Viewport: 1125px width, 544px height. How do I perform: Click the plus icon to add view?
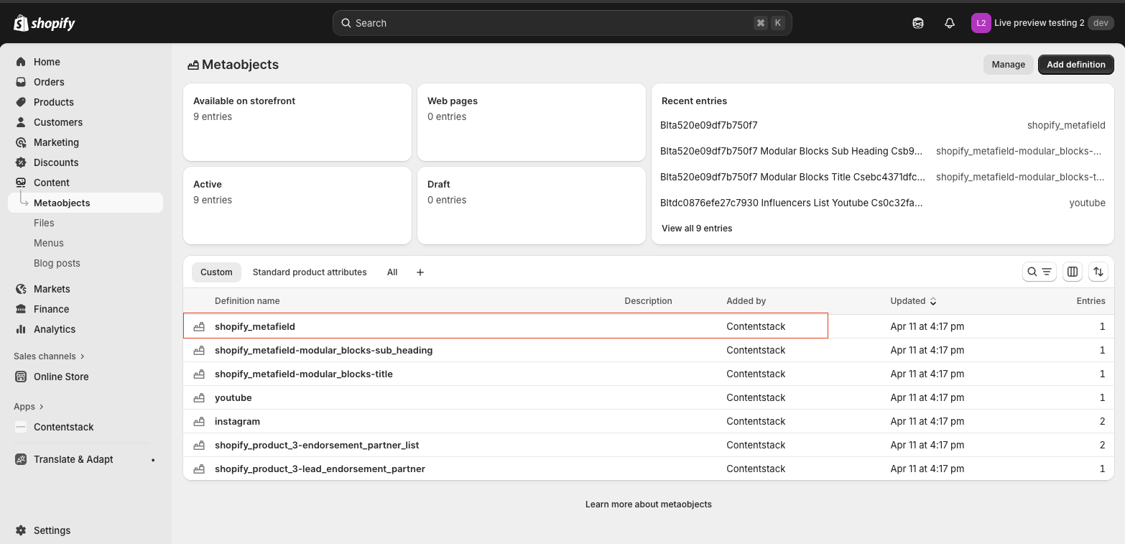pos(420,272)
